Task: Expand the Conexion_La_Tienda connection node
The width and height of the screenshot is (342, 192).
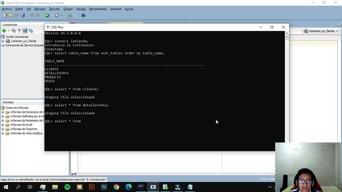Action: click(3, 41)
